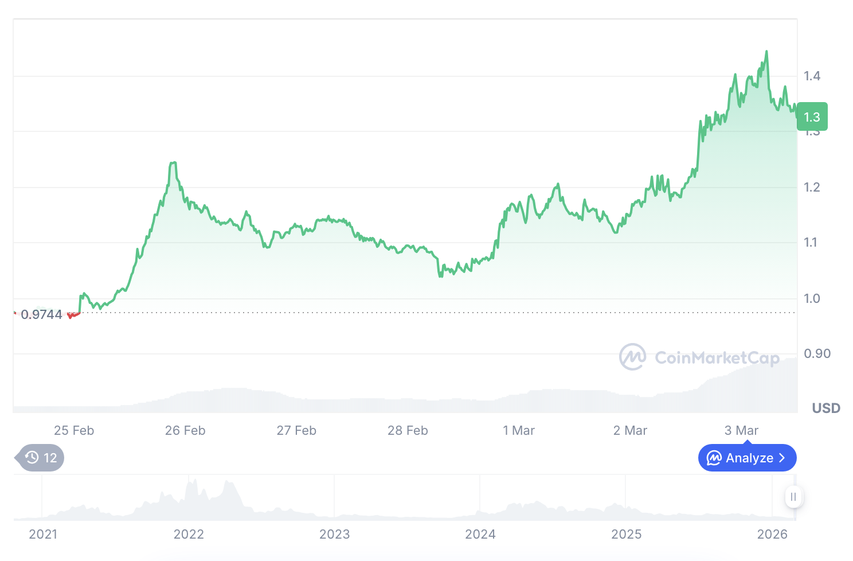Jump to 2024 in the range navigator

(480, 535)
